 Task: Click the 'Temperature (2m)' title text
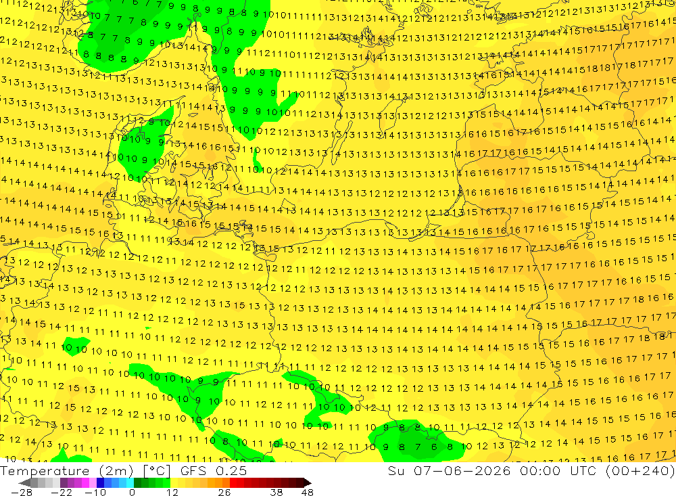tap(67, 471)
